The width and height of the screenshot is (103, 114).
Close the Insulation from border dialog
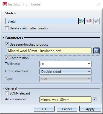coord(99,4)
